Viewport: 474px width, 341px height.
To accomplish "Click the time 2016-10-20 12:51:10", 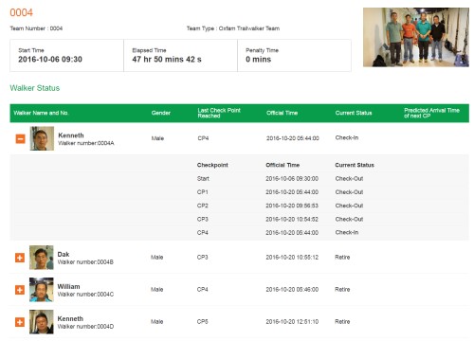I will (292, 322).
